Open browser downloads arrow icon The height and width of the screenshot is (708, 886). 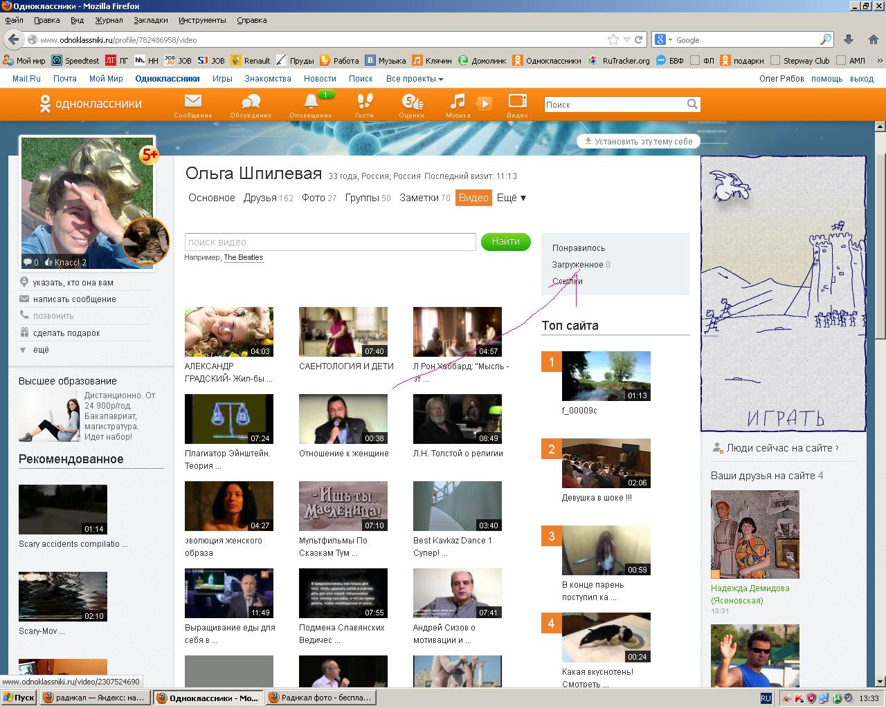(849, 39)
